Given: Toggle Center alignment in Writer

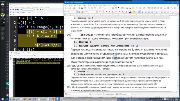Looking at the screenshot, I should coord(143,12).
